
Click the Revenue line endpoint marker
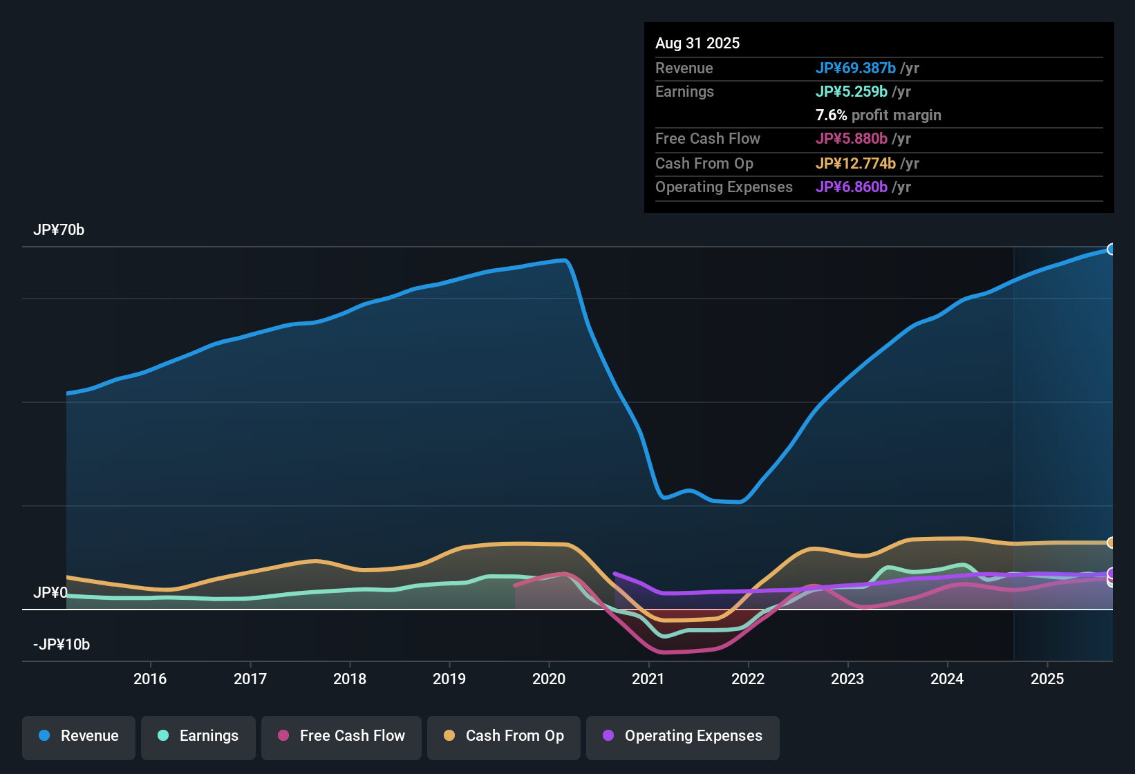1111,248
